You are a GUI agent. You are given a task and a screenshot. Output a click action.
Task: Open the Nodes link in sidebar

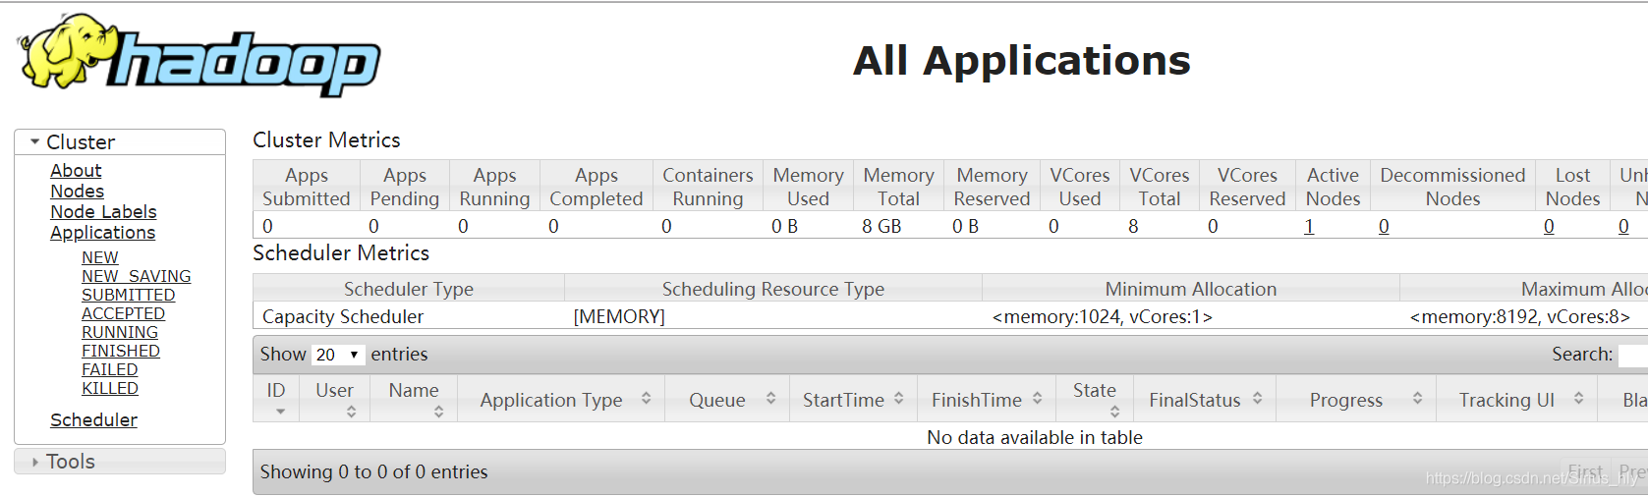(x=77, y=192)
